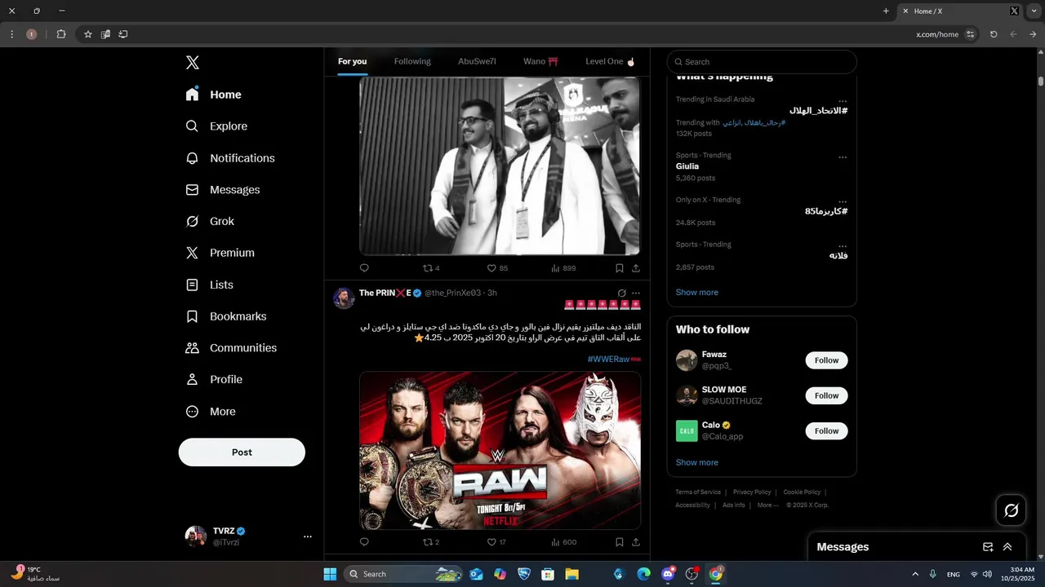Image resolution: width=1045 pixels, height=587 pixels.
Task: Open Notifications in sidebar
Action: (230, 158)
